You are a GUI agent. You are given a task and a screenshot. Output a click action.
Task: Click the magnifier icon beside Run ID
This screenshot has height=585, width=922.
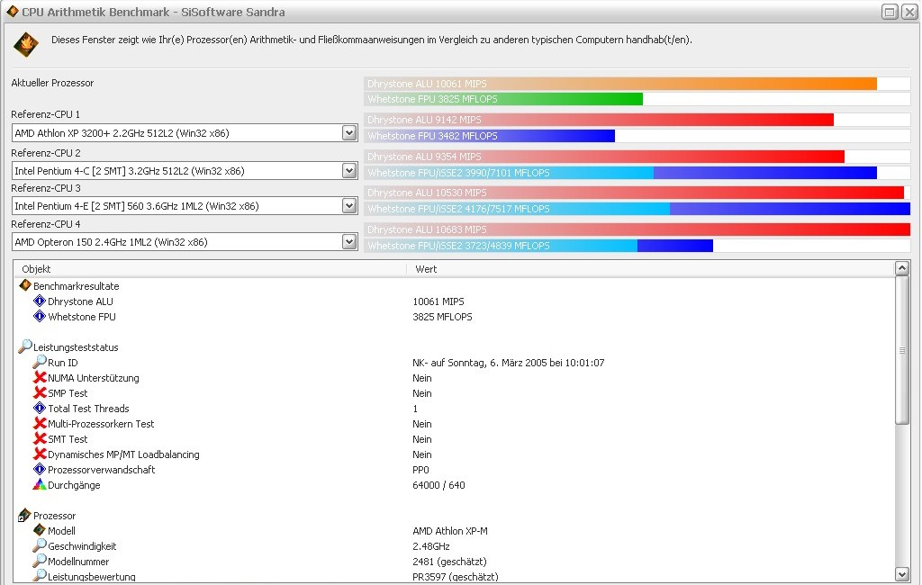pyautogui.click(x=40, y=362)
